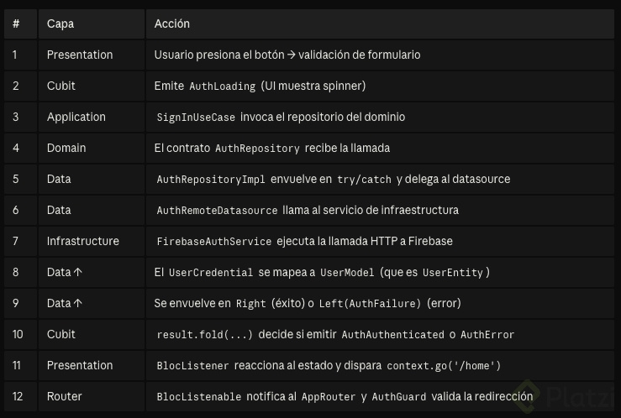Click the "#" column header
The width and height of the screenshot is (621, 418).
16,24
